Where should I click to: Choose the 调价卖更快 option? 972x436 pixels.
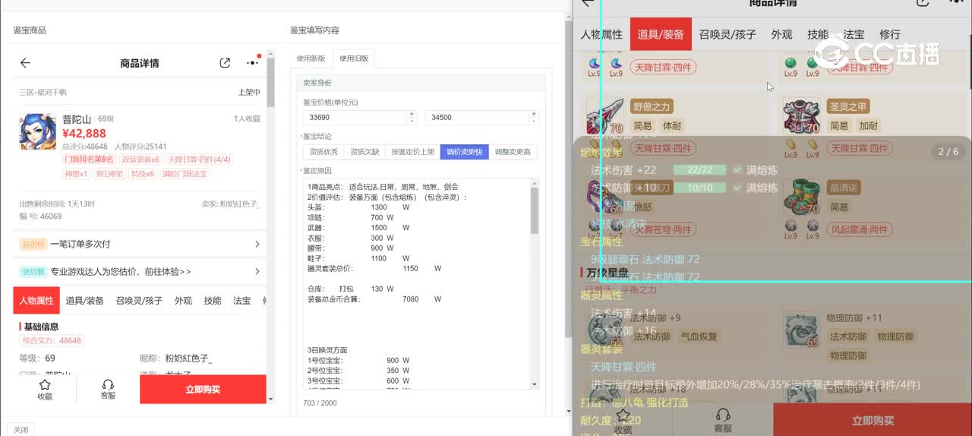[464, 152]
